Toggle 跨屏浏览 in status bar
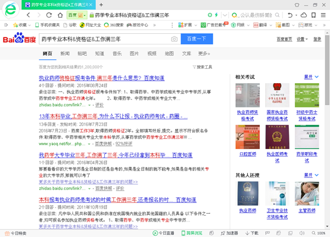The height and width of the screenshot is (237, 330). [x=192, y=233]
